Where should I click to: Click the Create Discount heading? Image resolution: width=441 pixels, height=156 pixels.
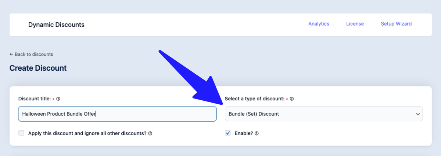tap(38, 68)
